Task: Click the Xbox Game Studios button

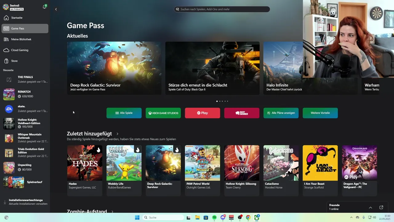Action: [x=163, y=113]
